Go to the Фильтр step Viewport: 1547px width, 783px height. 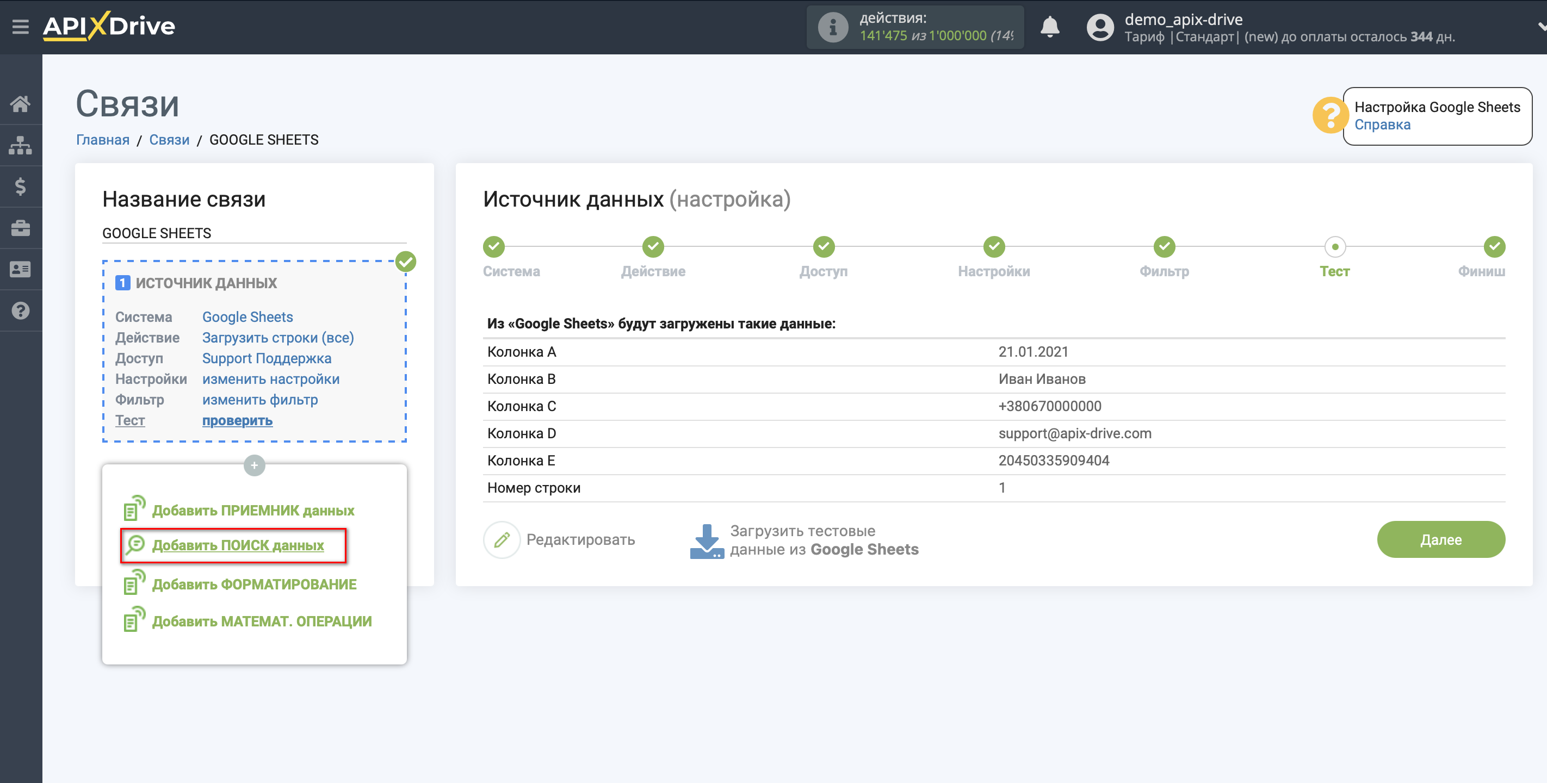[1164, 247]
